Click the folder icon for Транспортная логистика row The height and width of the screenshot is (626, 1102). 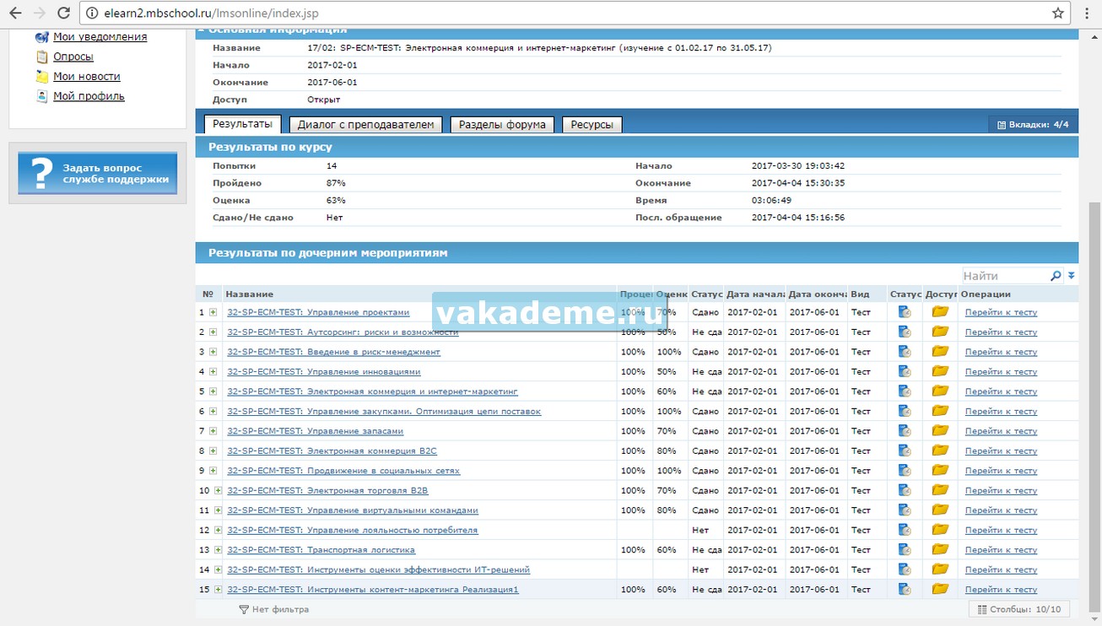(x=940, y=550)
